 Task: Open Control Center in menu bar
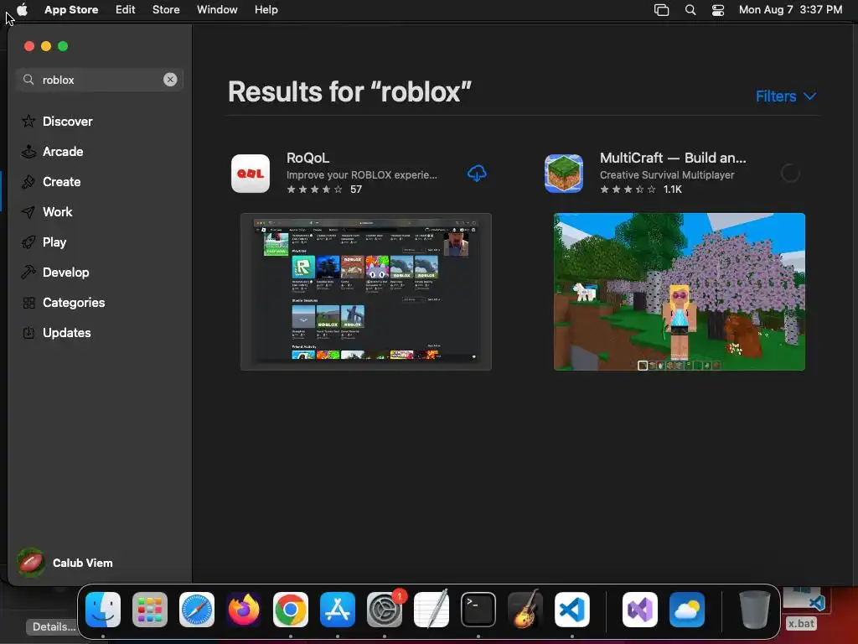point(718,10)
